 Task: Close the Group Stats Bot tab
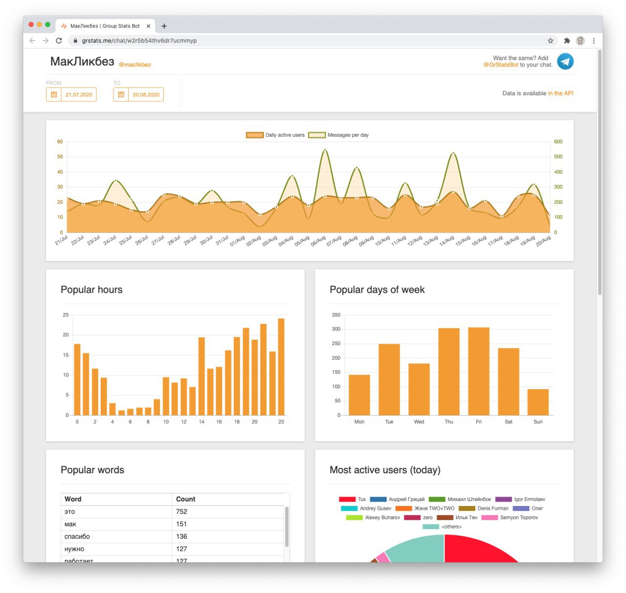coord(148,26)
